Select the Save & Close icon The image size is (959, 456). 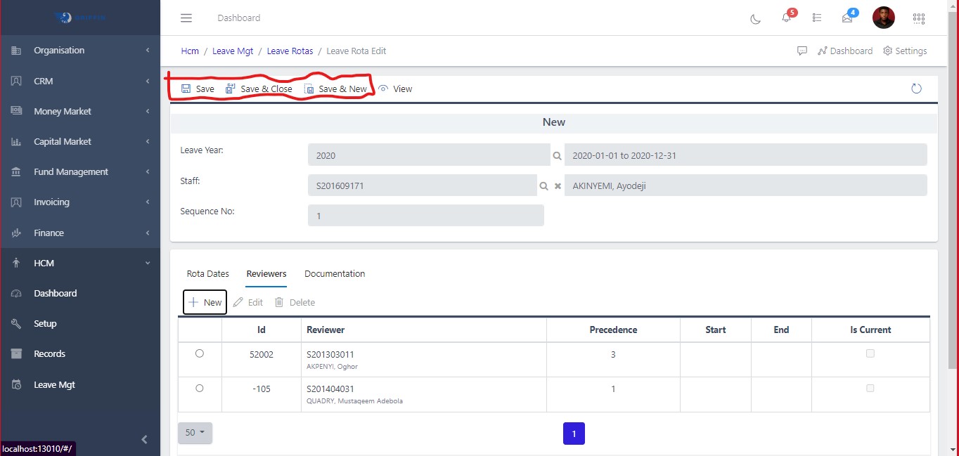coord(230,89)
